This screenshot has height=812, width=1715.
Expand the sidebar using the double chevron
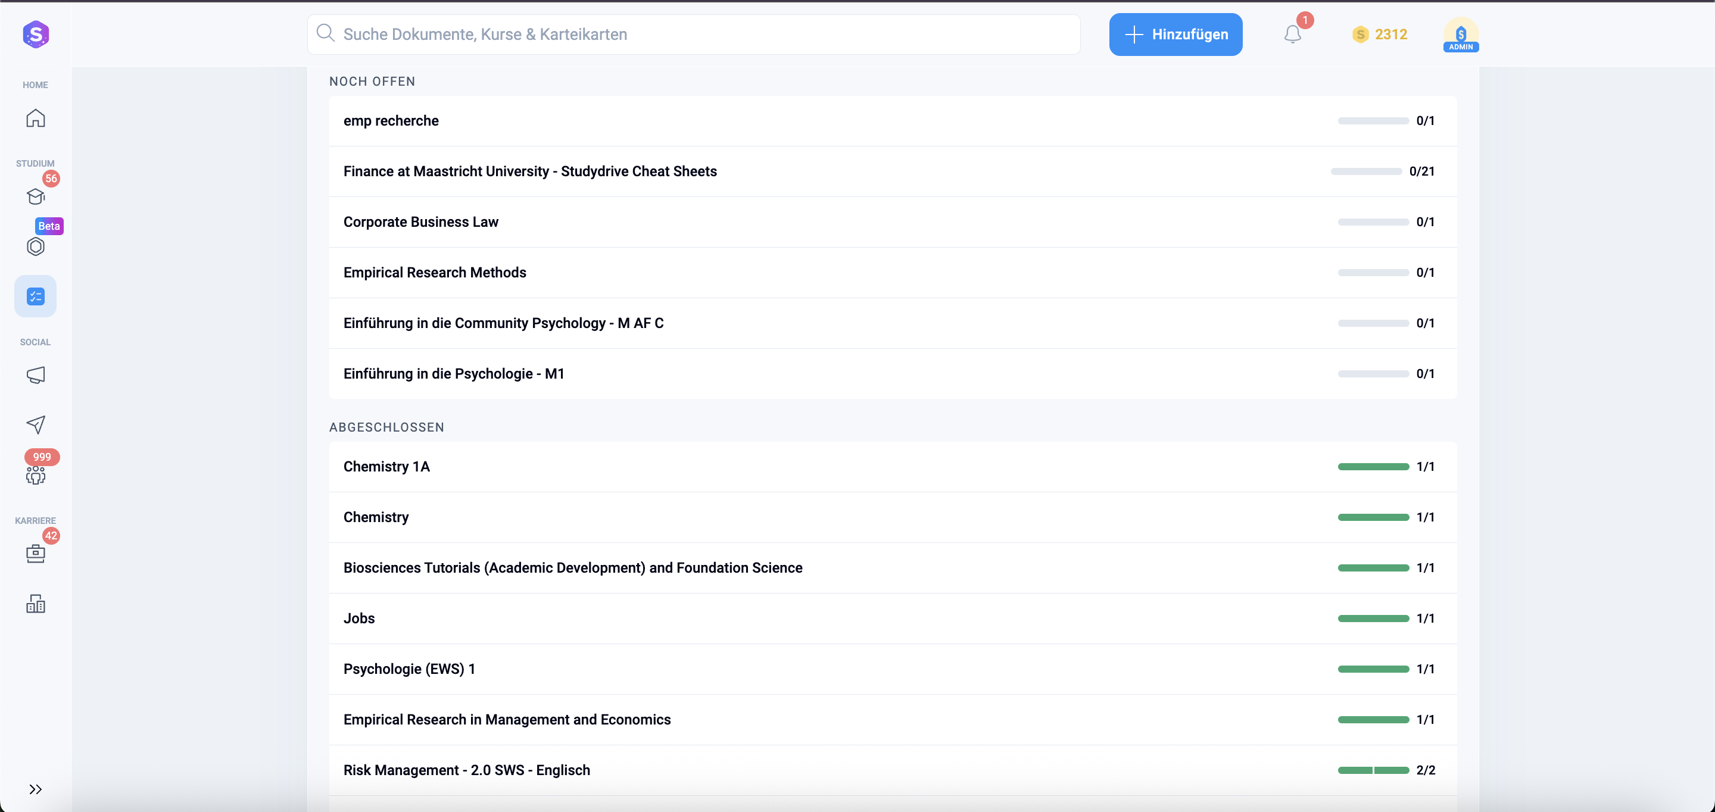[35, 789]
